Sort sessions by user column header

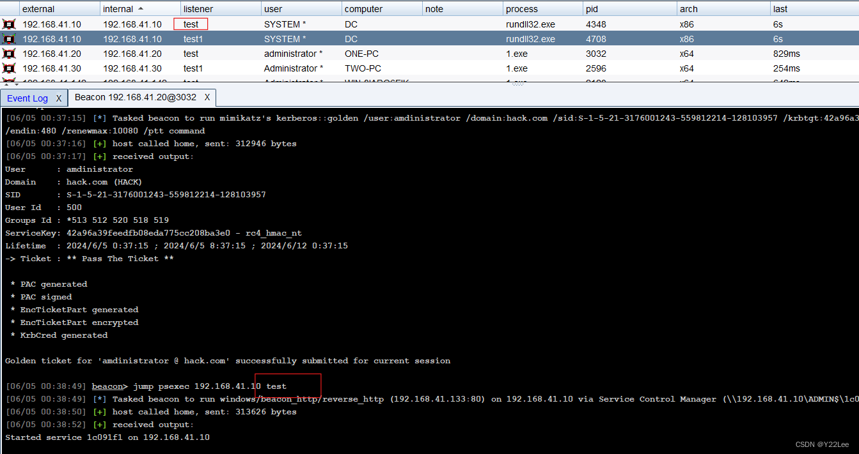click(x=301, y=9)
